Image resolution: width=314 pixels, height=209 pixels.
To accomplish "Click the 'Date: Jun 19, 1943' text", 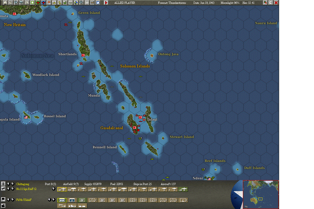I will (204, 3).
